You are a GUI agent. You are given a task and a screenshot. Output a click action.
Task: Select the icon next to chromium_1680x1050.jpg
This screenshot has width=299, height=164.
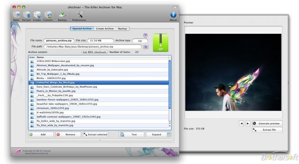[32, 108]
